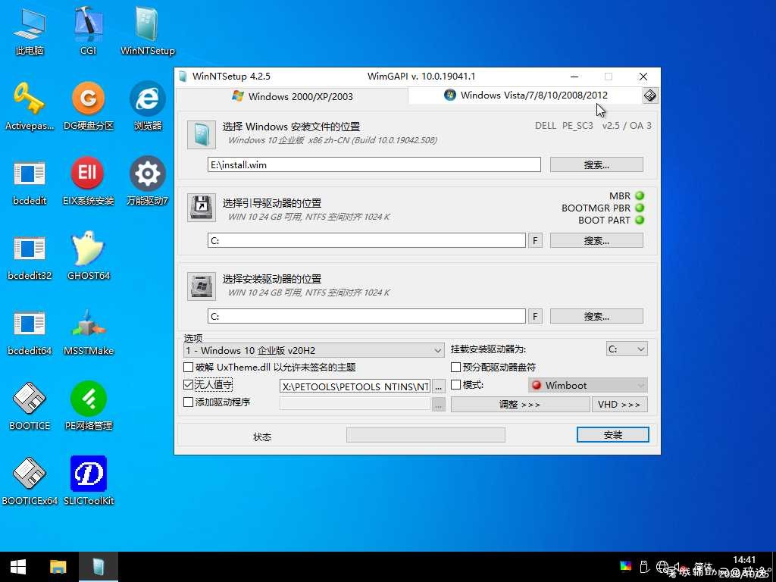
Task: Enable 破解 UxTheme.dll checkbox
Action: [x=188, y=368]
